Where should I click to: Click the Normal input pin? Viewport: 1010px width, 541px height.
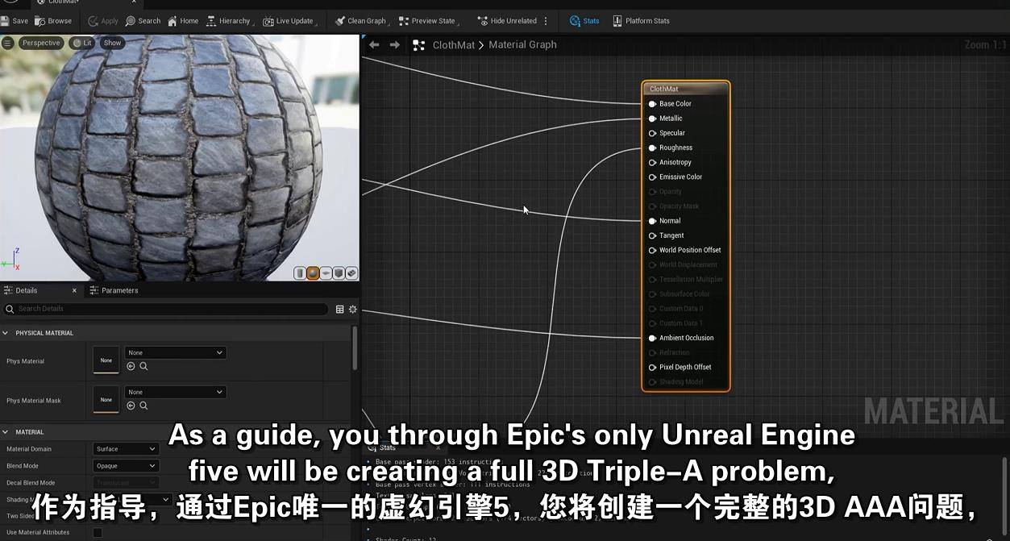[x=653, y=221]
